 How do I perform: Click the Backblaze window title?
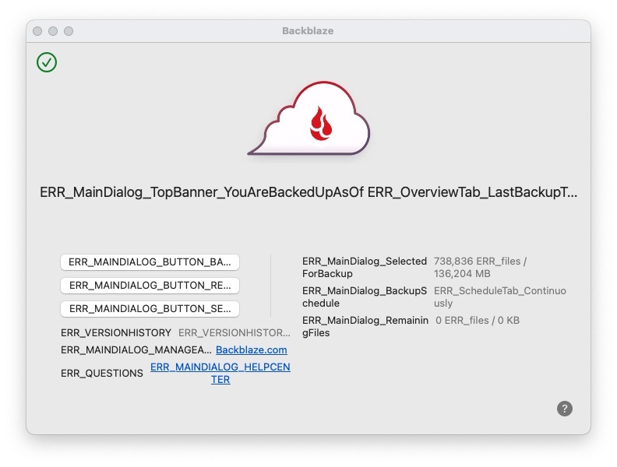[308, 31]
